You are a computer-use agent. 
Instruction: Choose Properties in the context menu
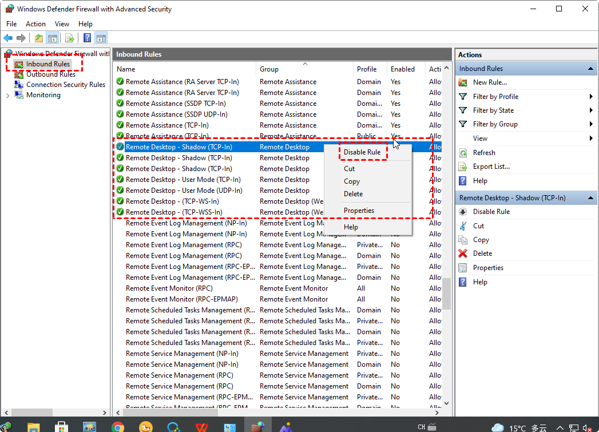[x=359, y=211]
